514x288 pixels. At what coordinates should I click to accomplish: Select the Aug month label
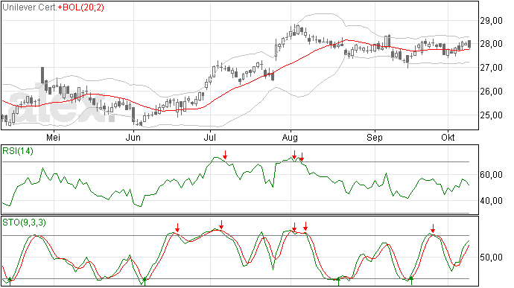[x=290, y=137]
